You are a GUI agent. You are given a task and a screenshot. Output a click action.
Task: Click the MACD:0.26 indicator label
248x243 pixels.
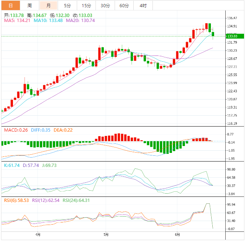[x=14, y=130]
